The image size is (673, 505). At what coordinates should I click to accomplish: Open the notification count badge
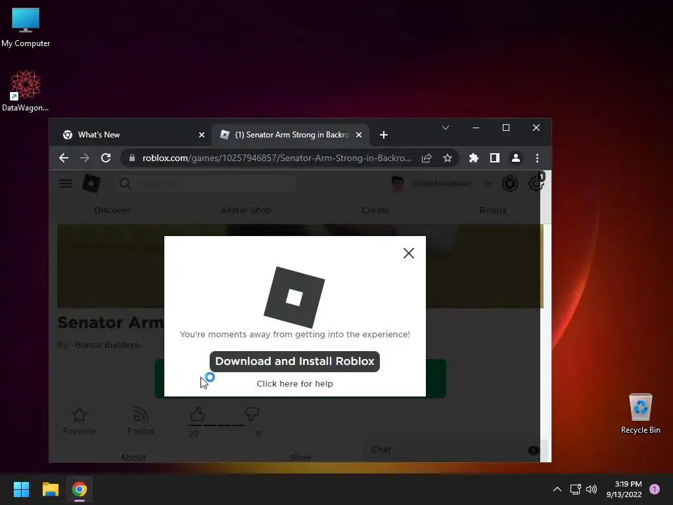655,489
